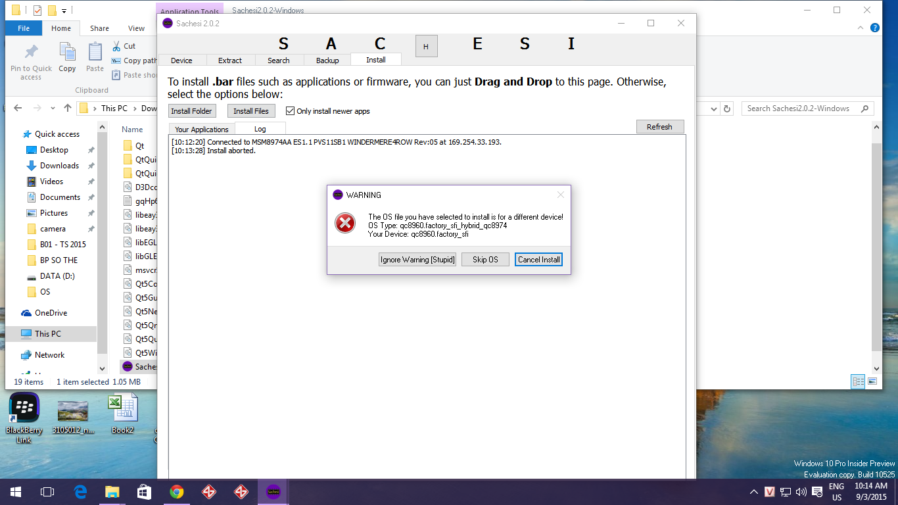Screen dimensions: 898x505
Task: Click the Install Folder button
Action: (191, 111)
